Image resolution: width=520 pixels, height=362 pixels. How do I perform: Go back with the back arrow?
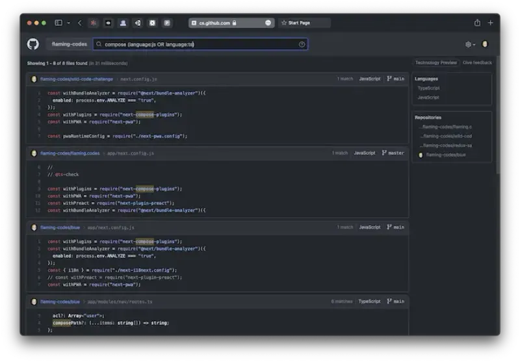tap(79, 23)
